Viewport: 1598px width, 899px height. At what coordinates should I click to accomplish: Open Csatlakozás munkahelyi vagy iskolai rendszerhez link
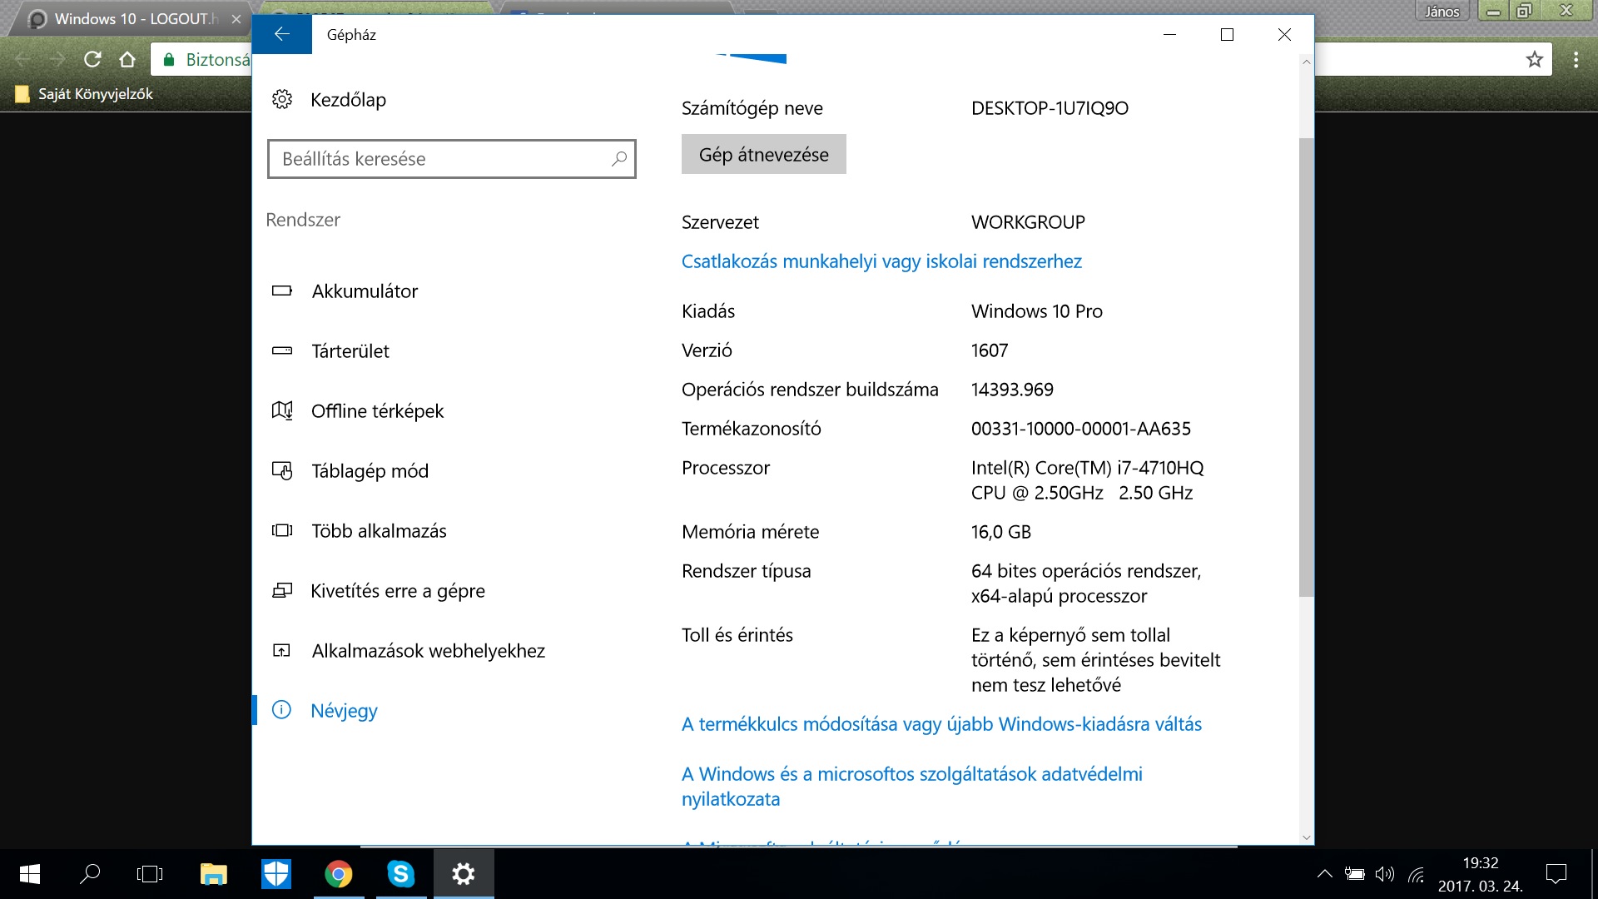(881, 261)
